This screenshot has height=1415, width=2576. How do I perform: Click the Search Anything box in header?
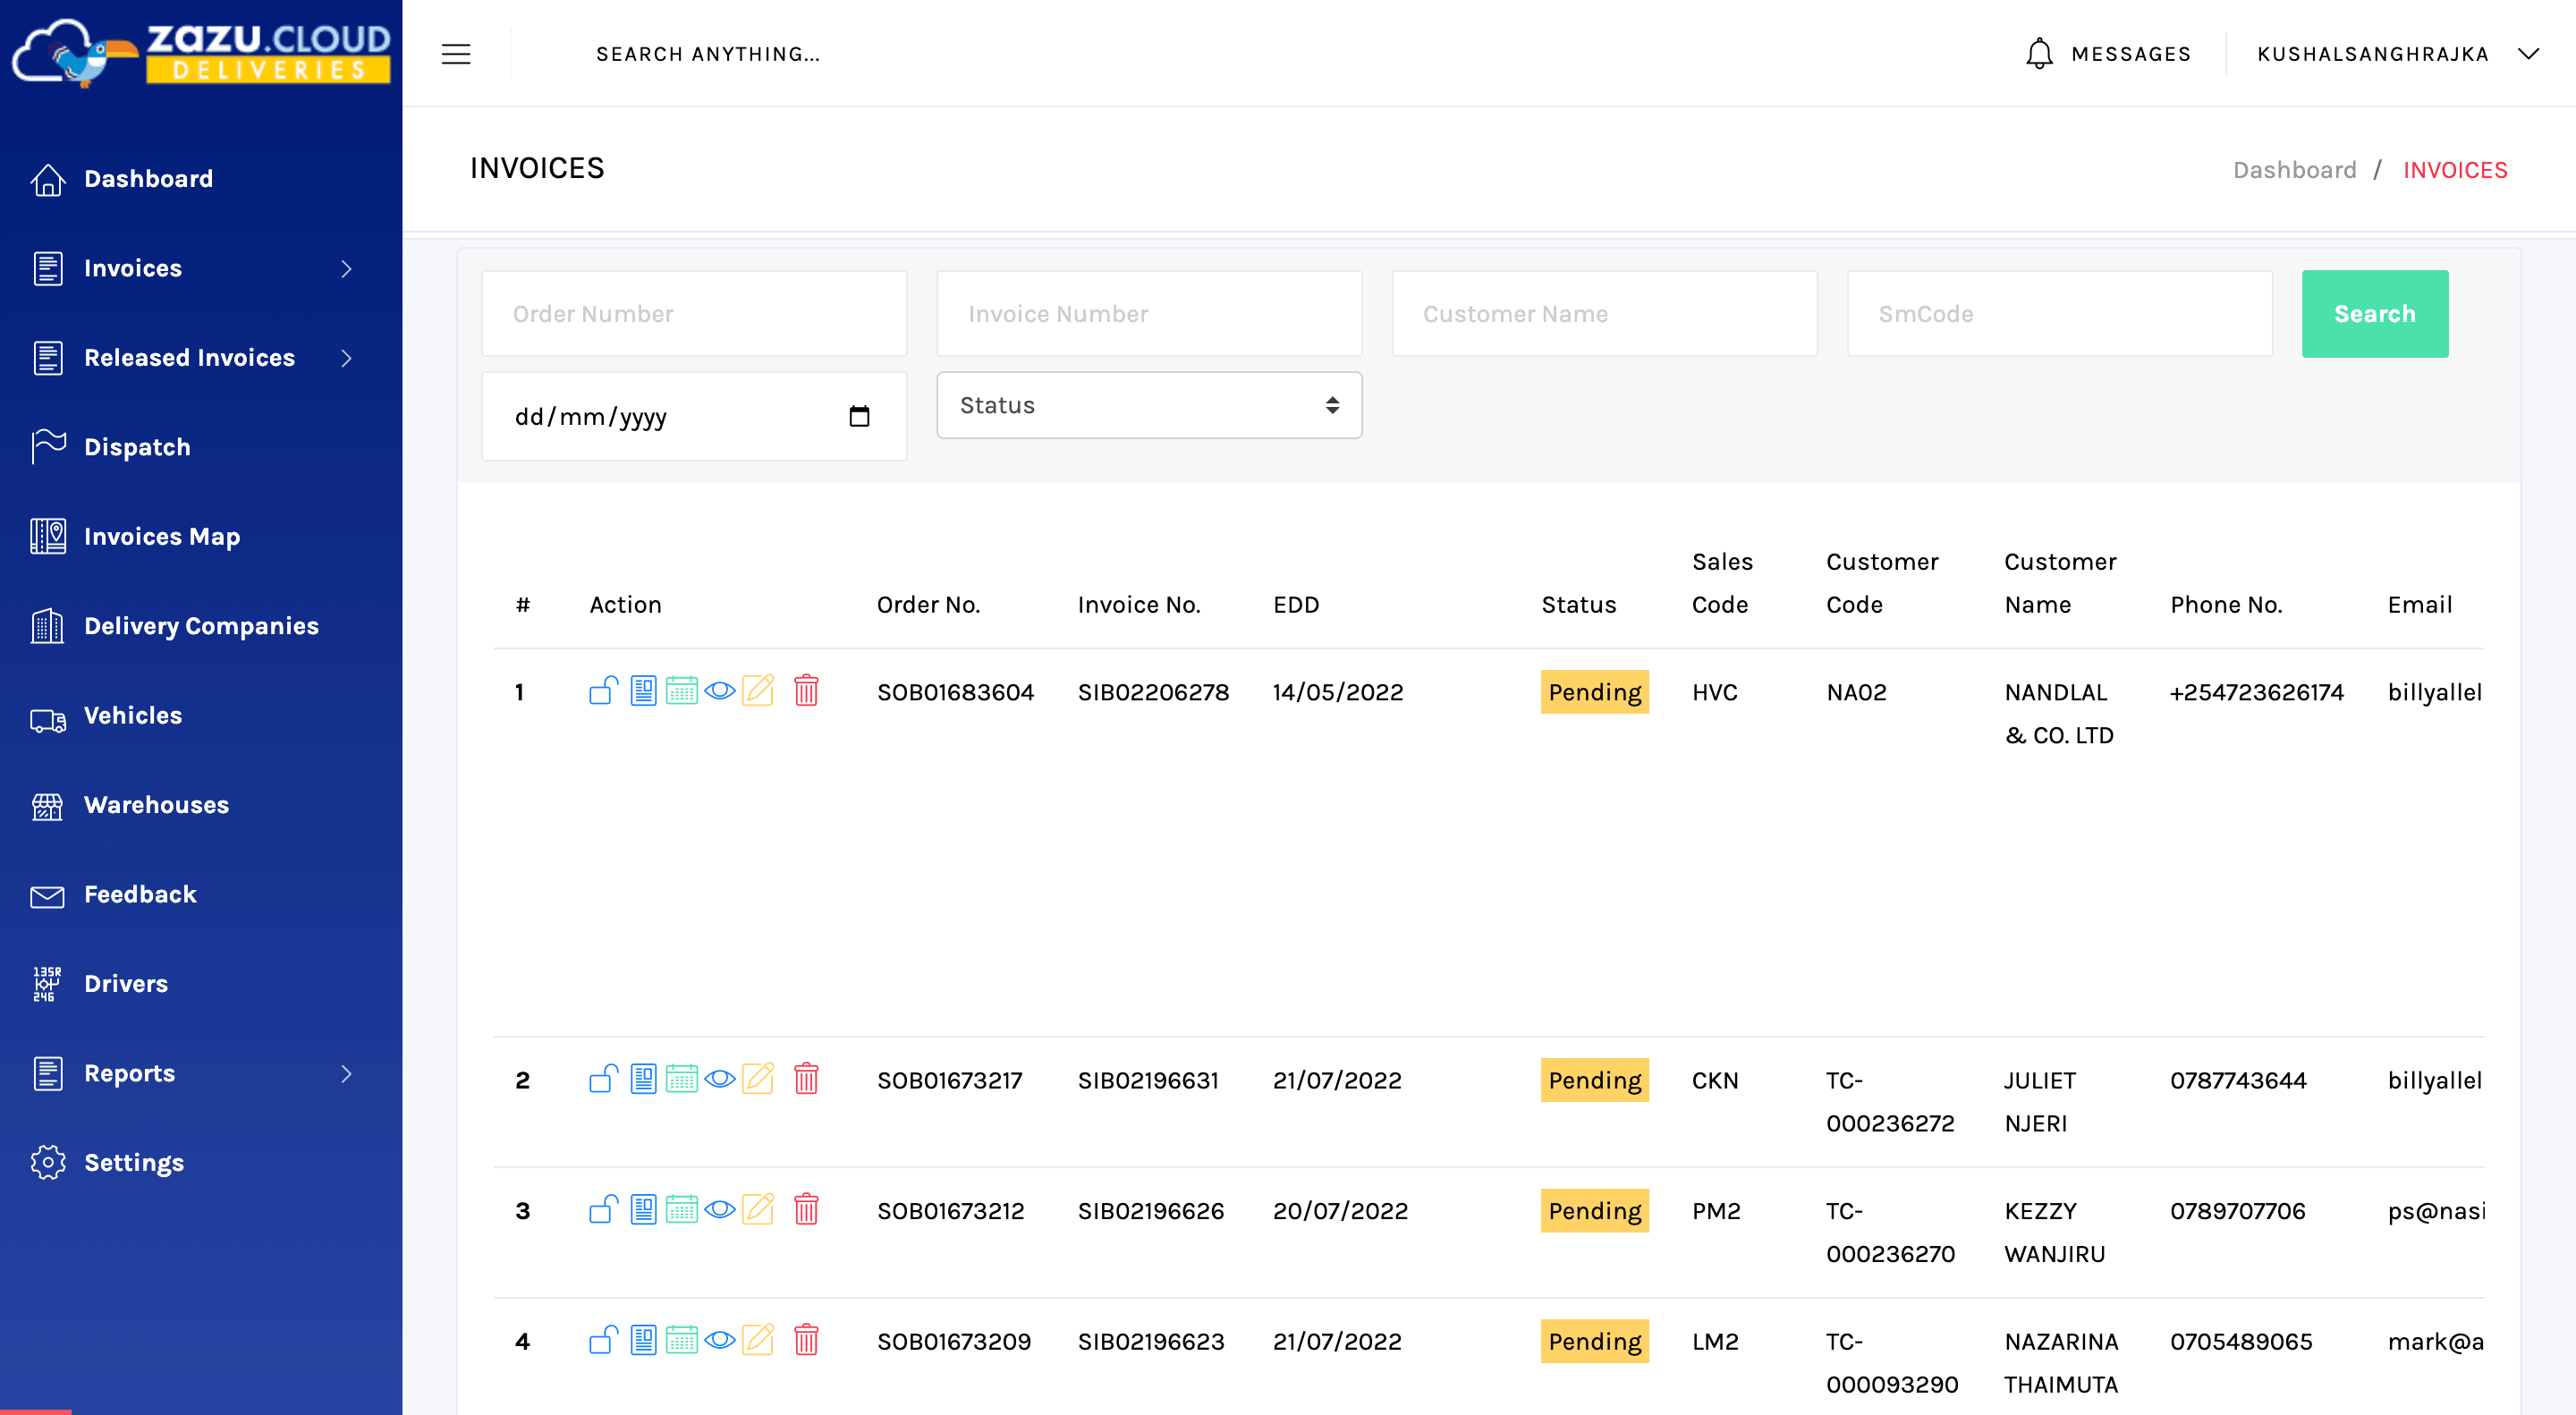[708, 54]
